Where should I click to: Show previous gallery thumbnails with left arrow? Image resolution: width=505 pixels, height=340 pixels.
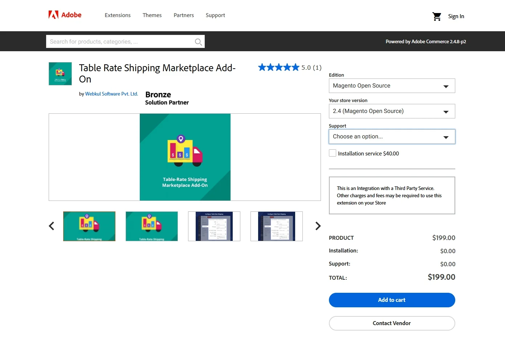(x=52, y=226)
